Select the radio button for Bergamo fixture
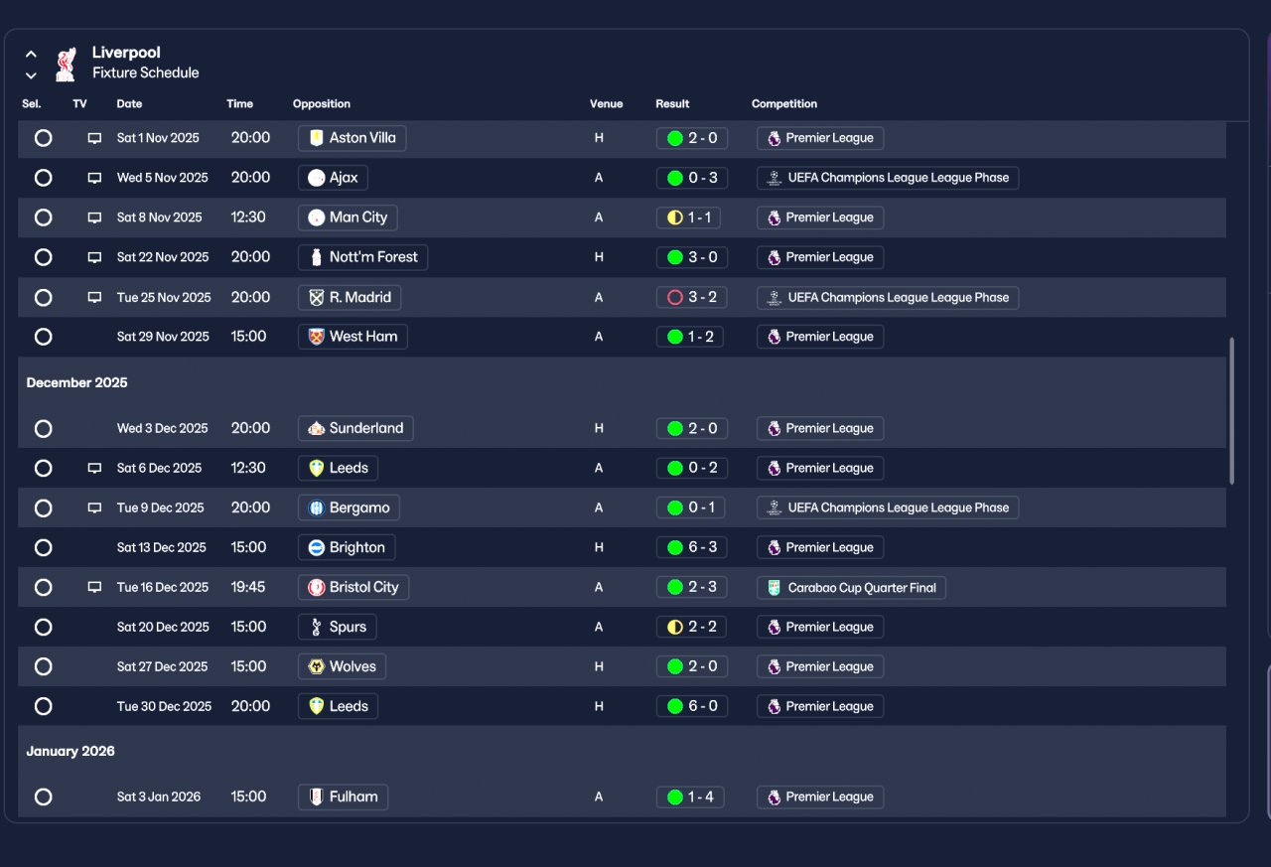 (x=43, y=507)
